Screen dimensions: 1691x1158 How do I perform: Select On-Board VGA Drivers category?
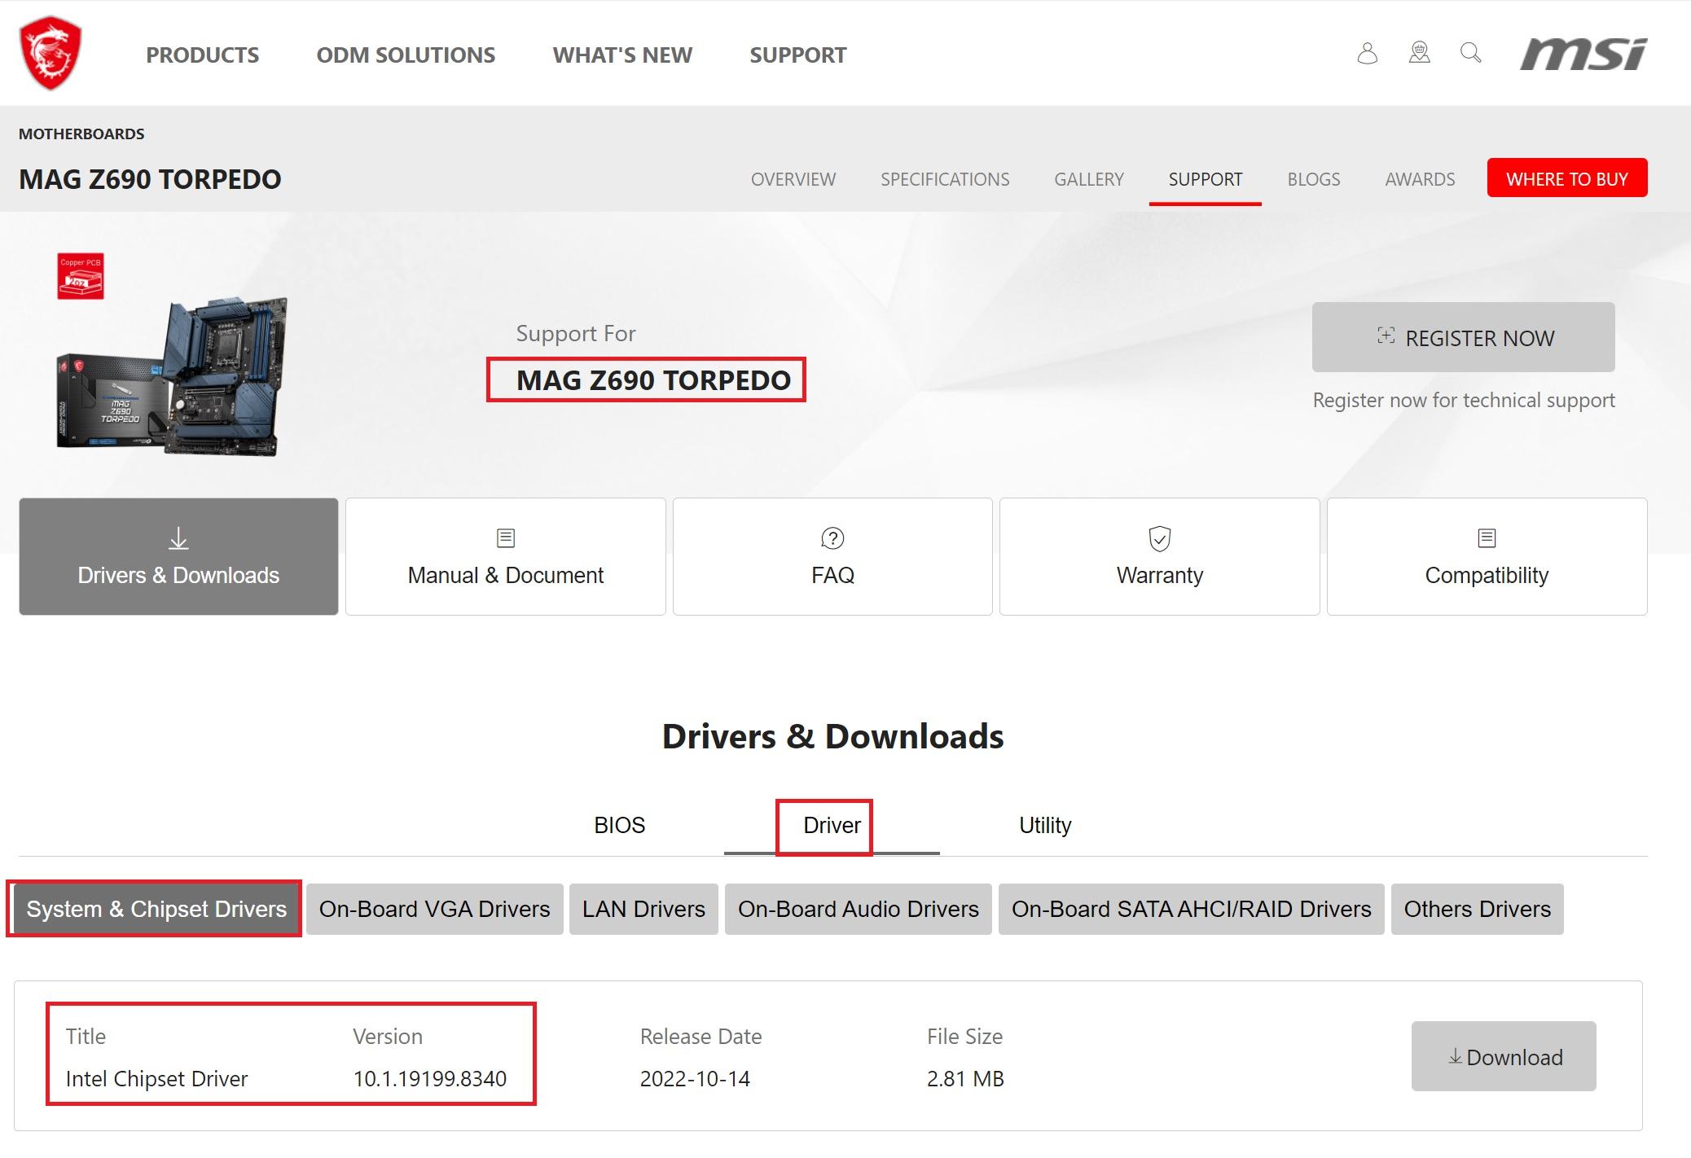tap(435, 909)
